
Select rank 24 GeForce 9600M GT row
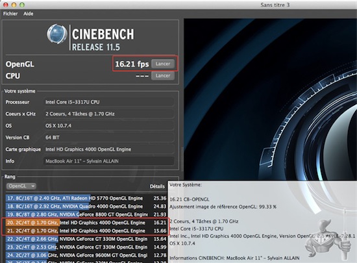86,255
